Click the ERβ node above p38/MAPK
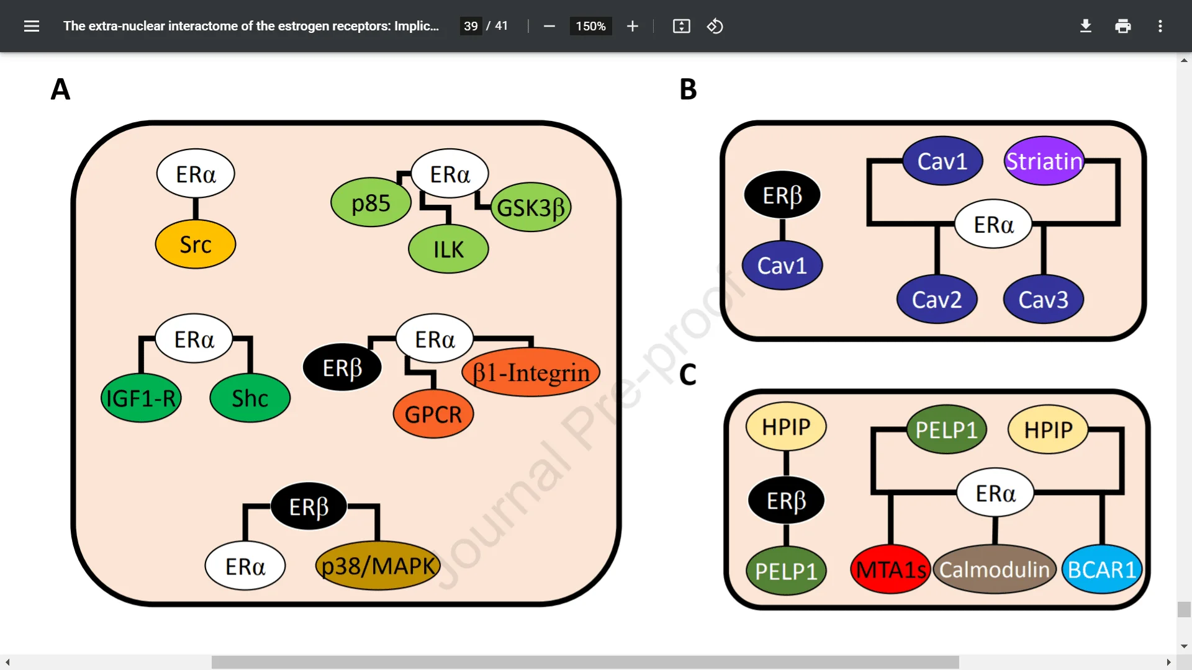Image resolution: width=1192 pixels, height=670 pixels. tap(309, 506)
